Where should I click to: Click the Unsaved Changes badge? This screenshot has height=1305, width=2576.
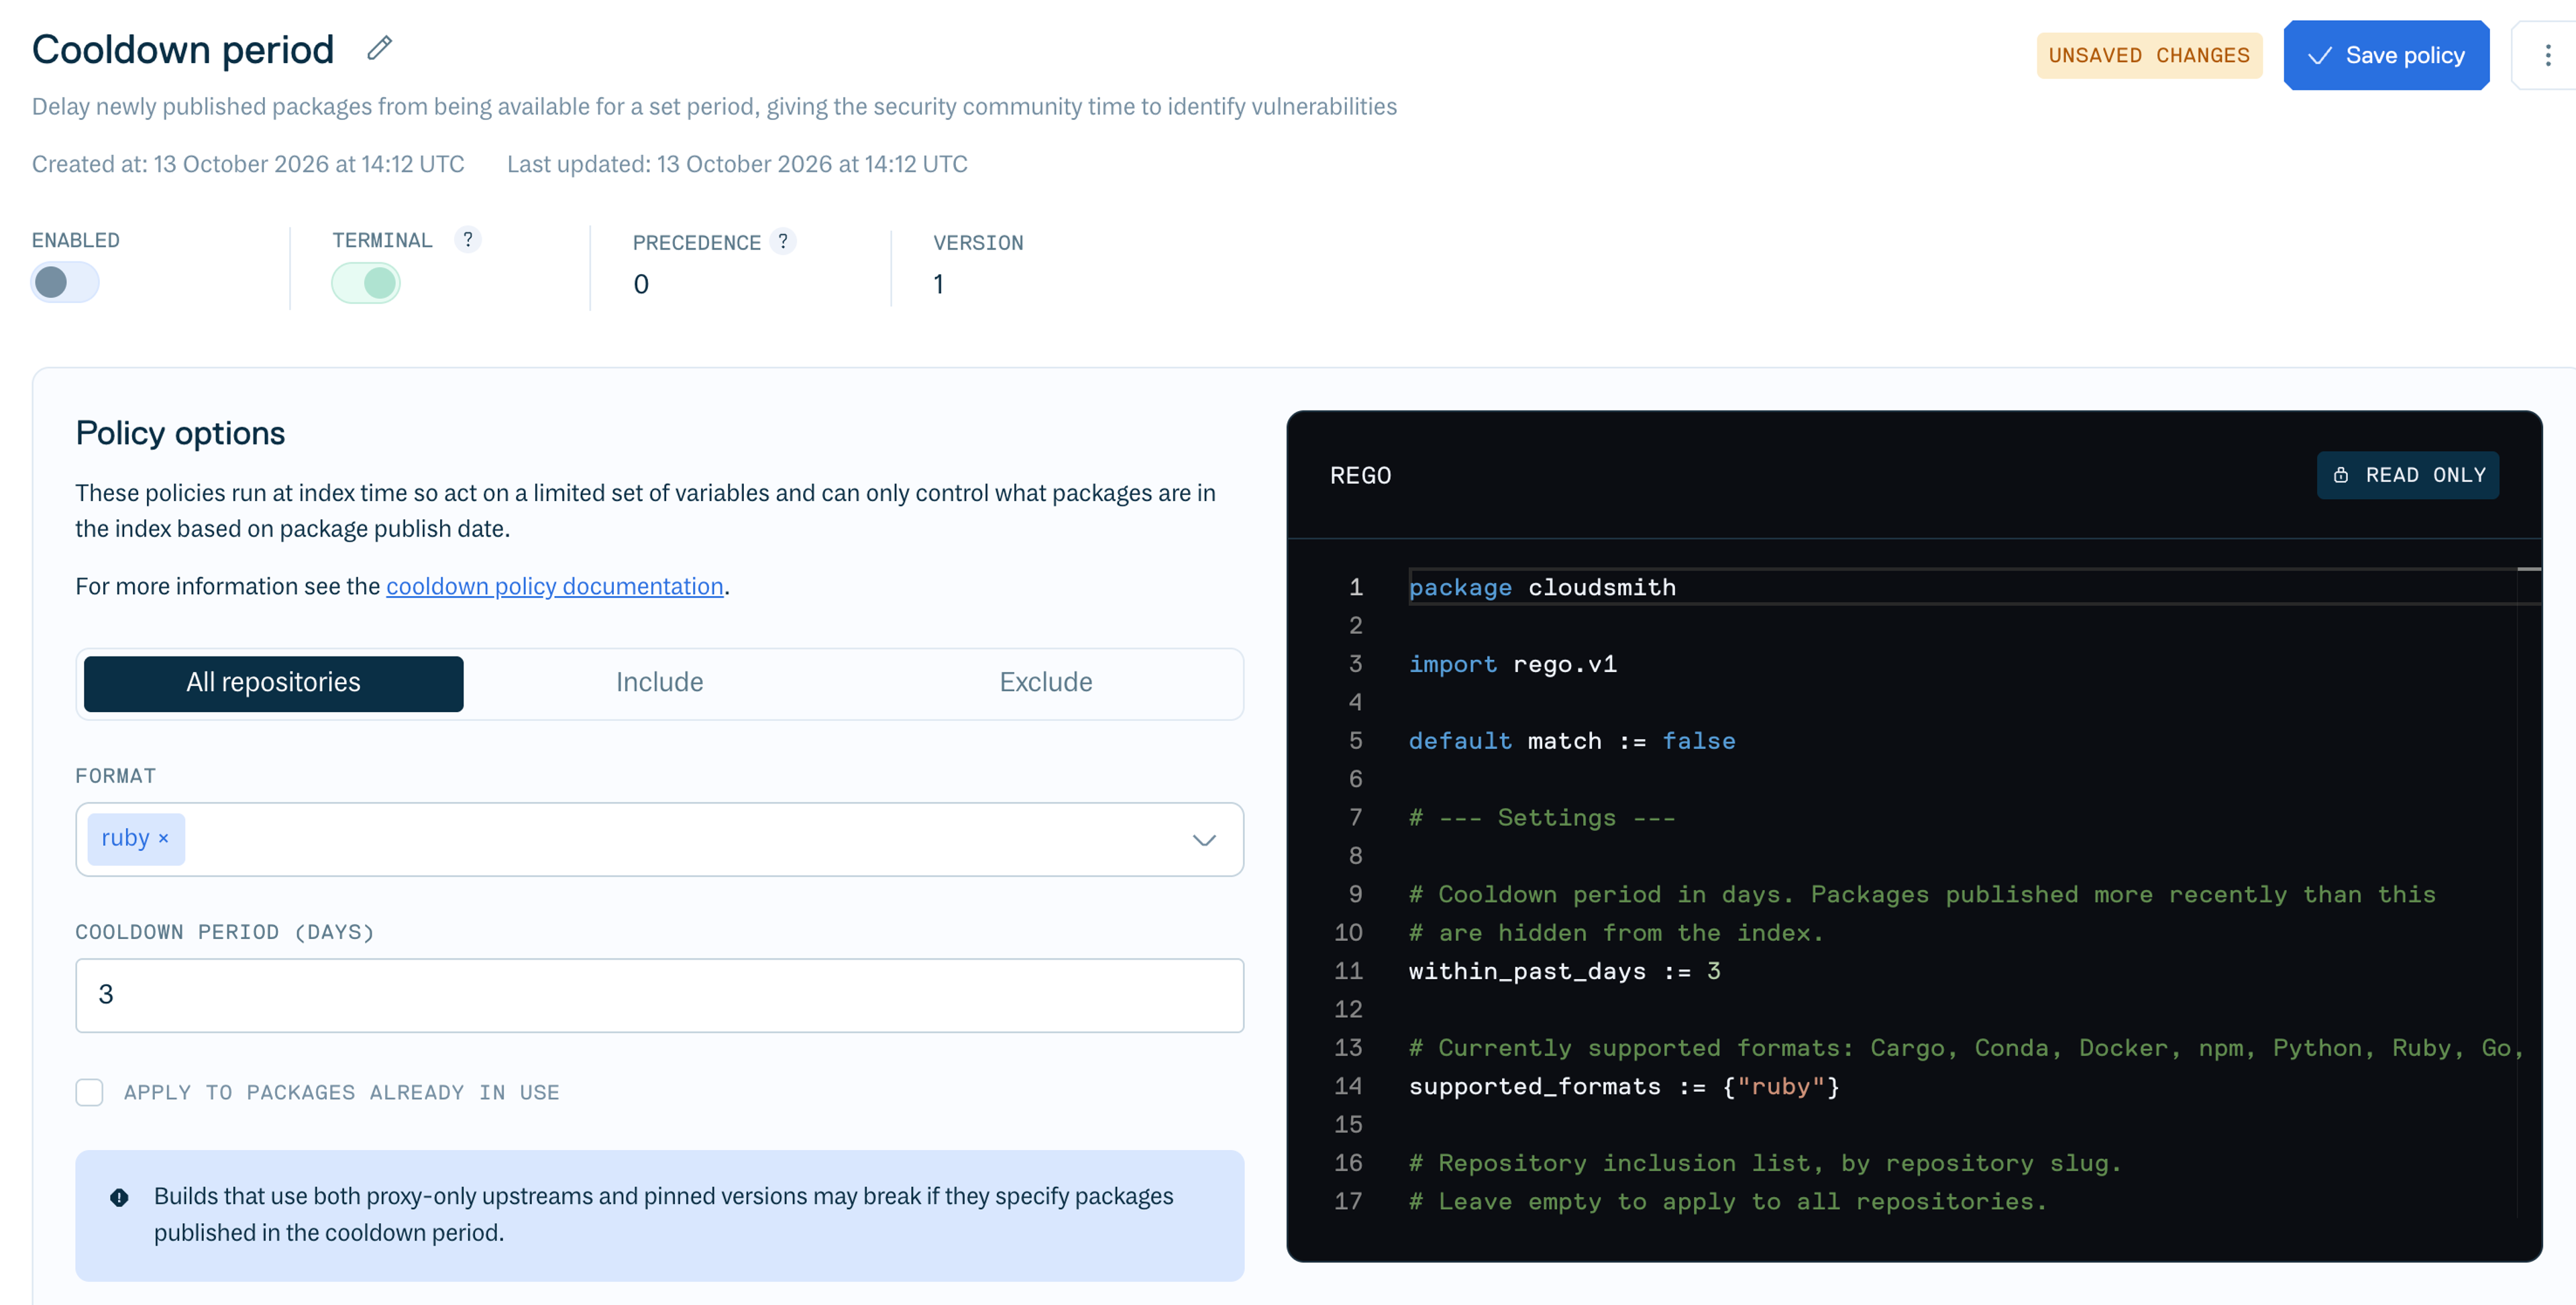tap(2149, 55)
